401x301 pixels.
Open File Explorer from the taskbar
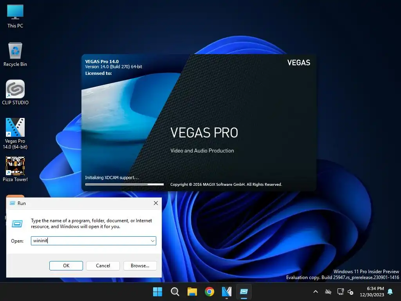(x=192, y=292)
